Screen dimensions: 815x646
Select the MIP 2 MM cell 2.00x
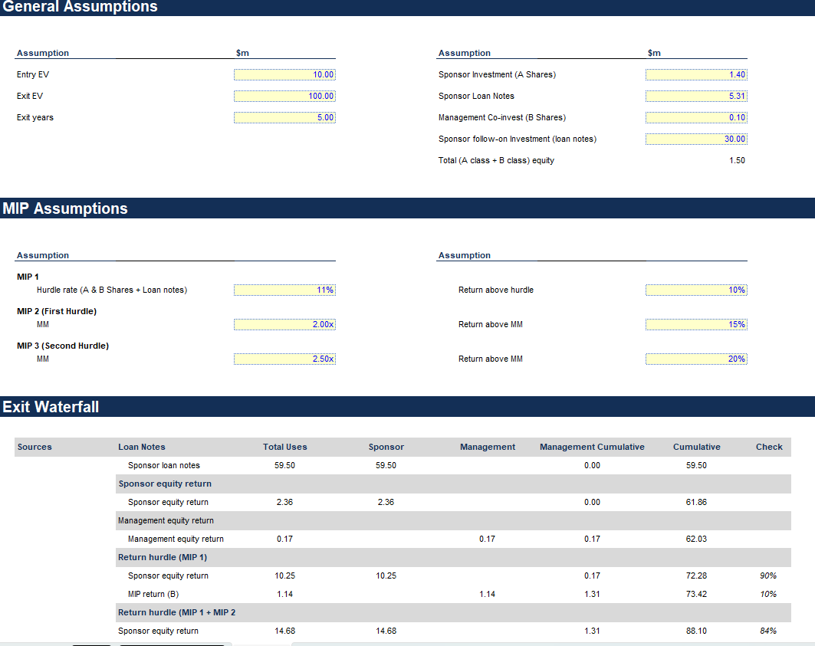click(x=284, y=324)
